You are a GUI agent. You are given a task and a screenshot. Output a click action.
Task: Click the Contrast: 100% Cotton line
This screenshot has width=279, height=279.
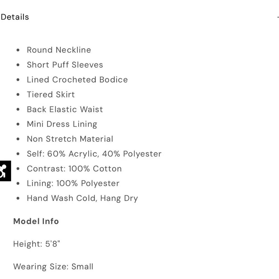click(x=74, y=169)
